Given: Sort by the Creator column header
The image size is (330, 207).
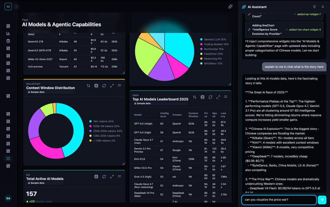Looking at the screenshot, I should click(x=177, y=115).
